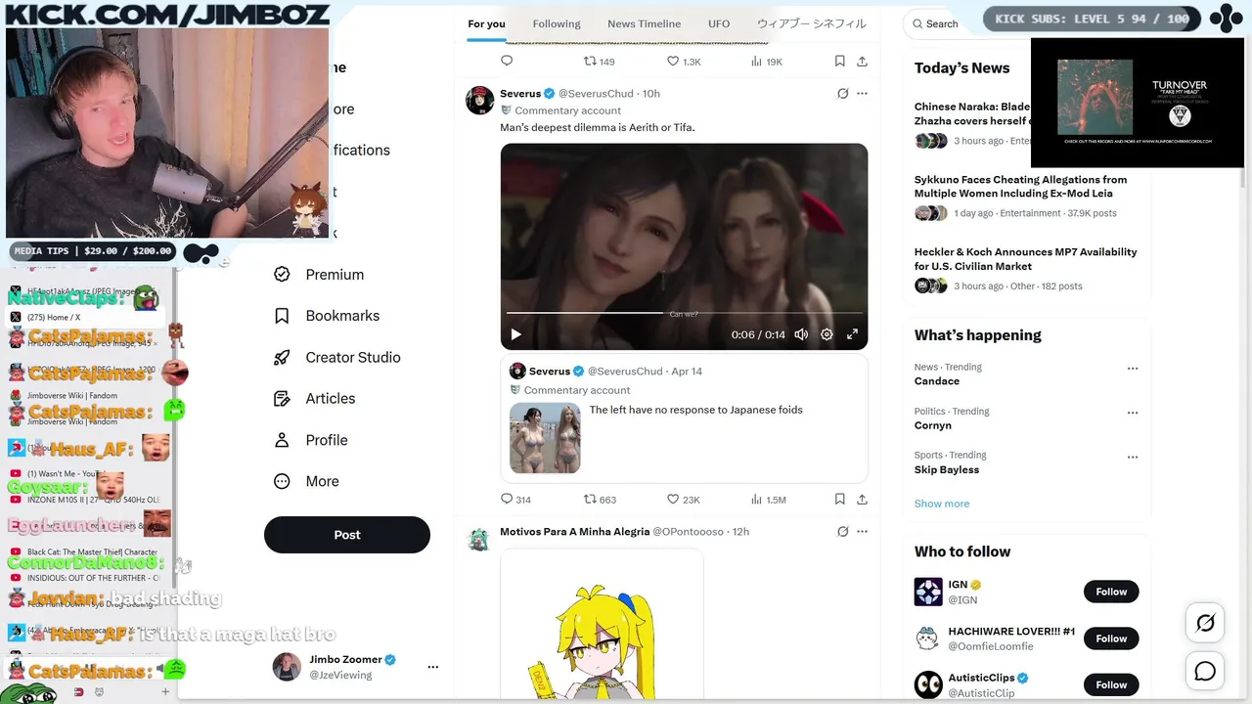
Task: Open more options on Motivos Para post
Action: click(862, 532)
